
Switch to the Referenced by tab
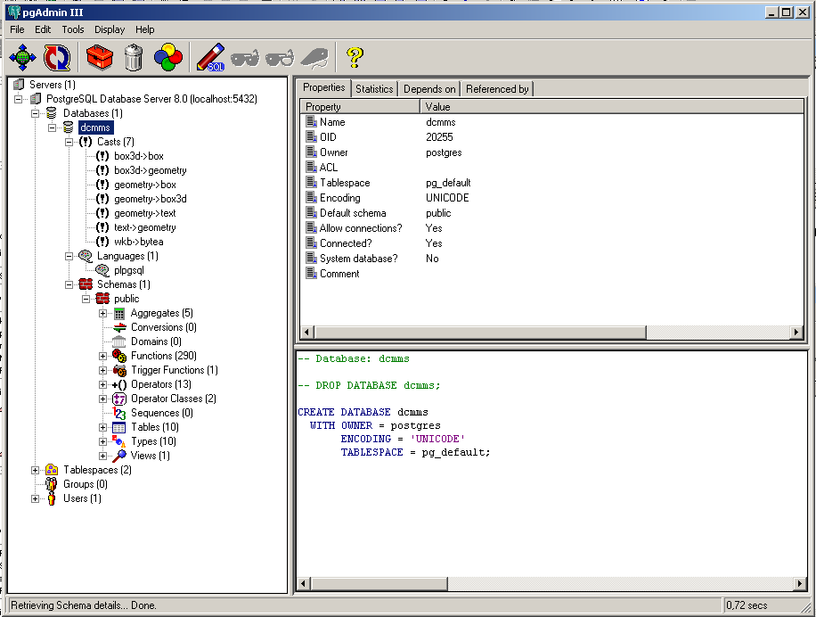click(x=497, y=89)
